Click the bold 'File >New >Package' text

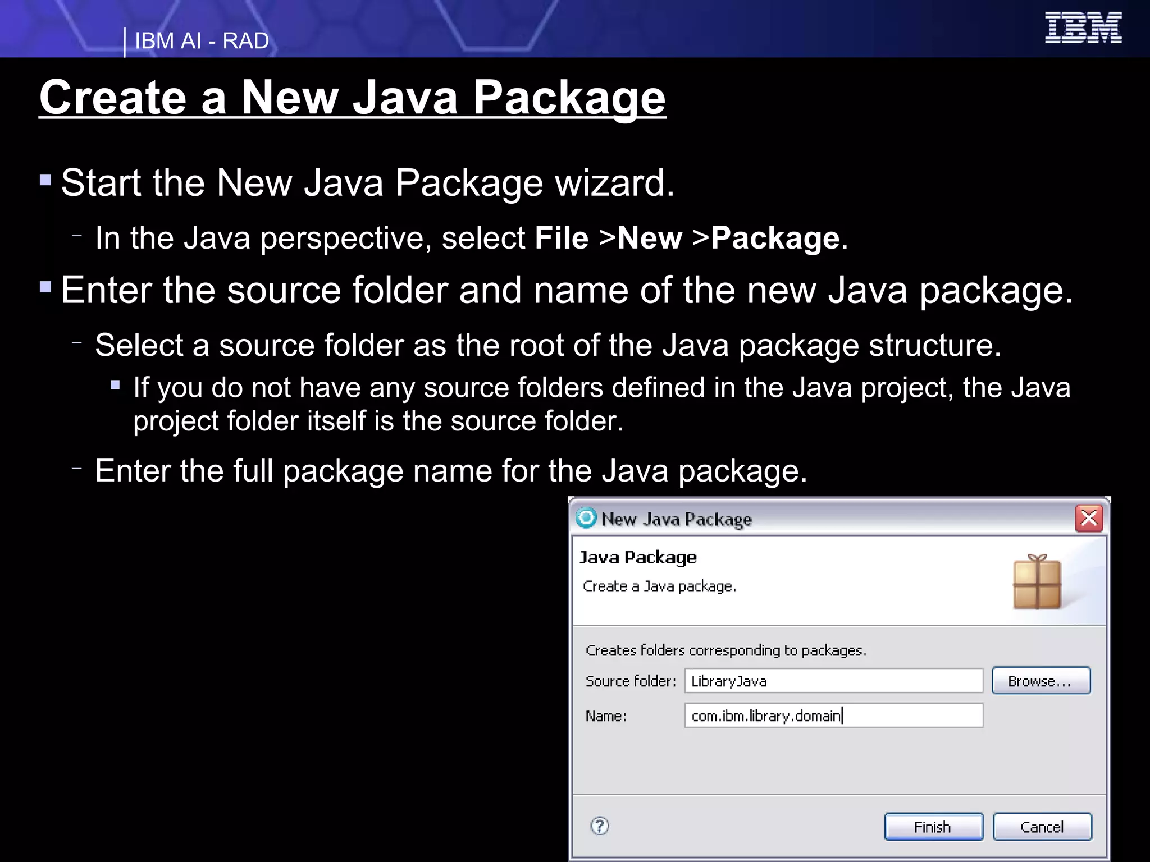click(687, 238)
